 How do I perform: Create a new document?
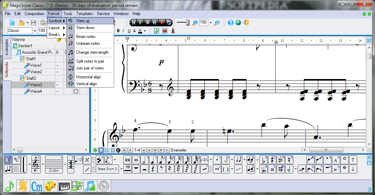12,23
